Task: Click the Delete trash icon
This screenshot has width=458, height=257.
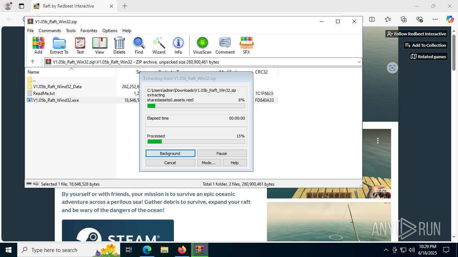Action: pyautogui.click(x=119, y=45)
